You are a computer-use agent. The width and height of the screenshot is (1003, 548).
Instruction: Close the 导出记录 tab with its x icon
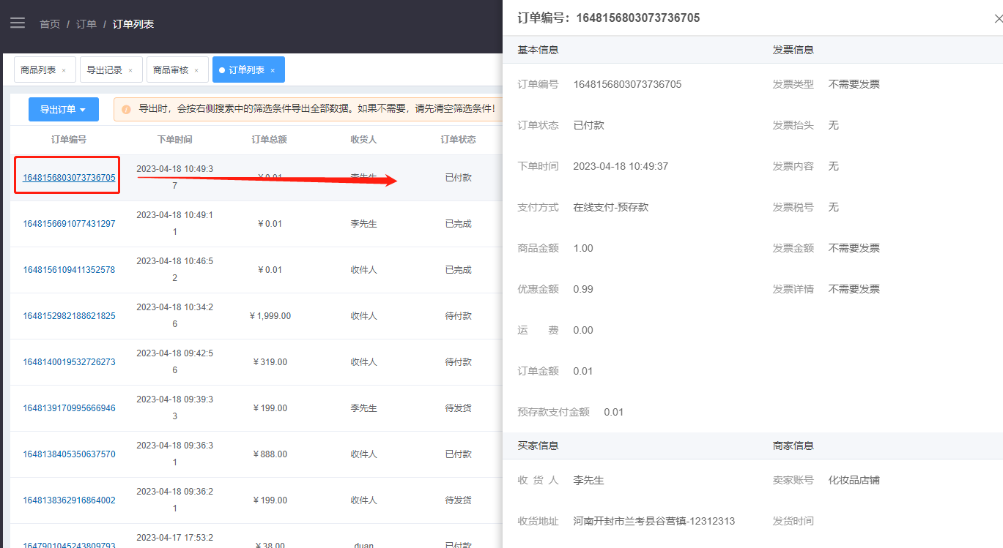pyautogui.click(x=130, y=70)
